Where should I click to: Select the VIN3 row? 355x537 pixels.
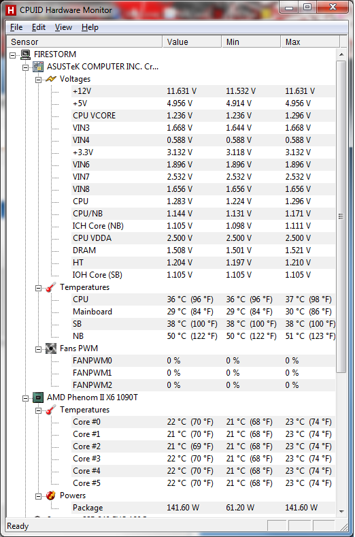203,128
